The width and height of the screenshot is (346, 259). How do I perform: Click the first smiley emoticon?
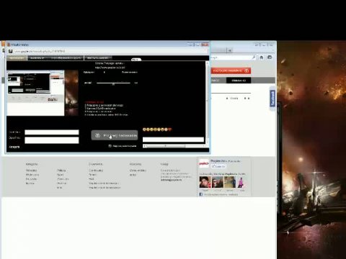[144, 129]
